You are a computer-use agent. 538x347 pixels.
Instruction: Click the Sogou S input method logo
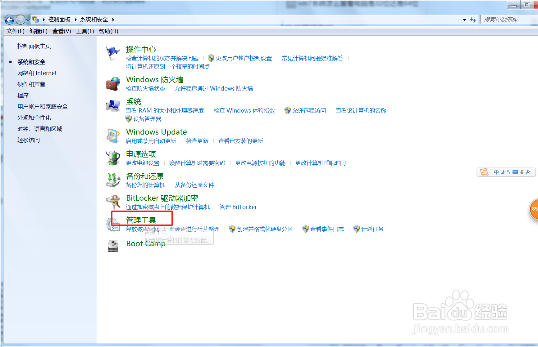tap(484, 172)
